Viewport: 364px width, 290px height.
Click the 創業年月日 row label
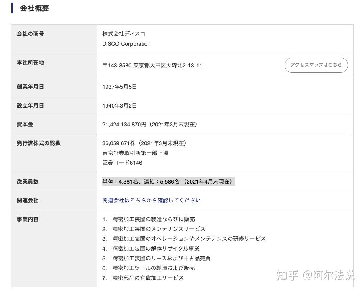[x=30, y=87]
